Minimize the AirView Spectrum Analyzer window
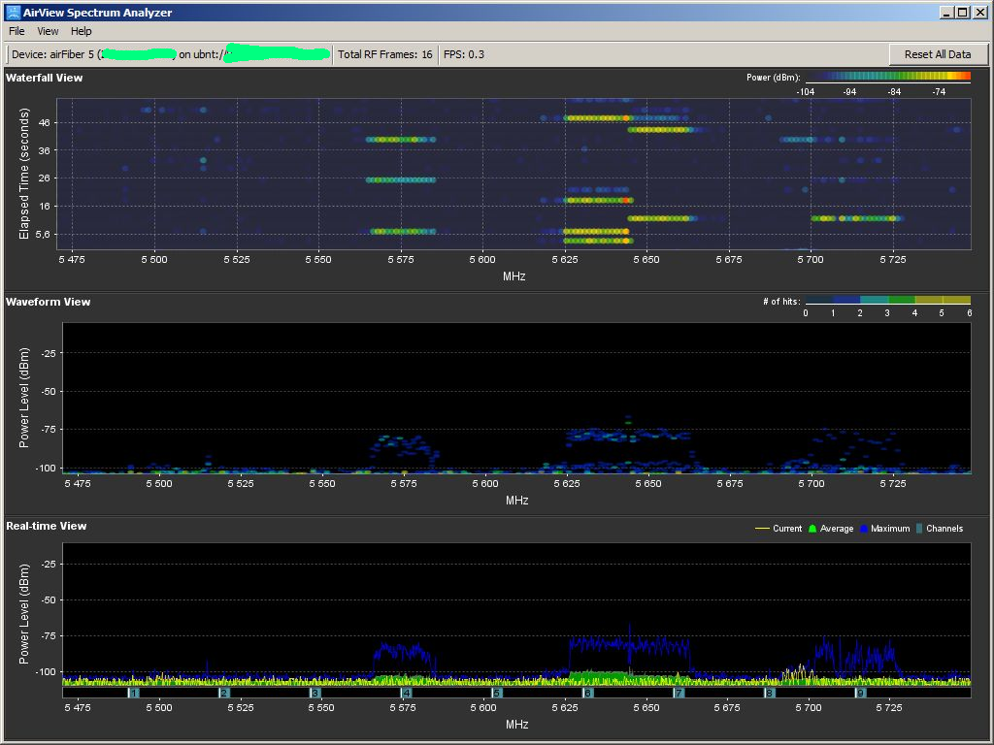The image size is (994, 745). [946, 12]
